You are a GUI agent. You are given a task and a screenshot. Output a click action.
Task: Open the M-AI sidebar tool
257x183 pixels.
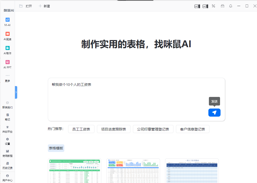7,22
